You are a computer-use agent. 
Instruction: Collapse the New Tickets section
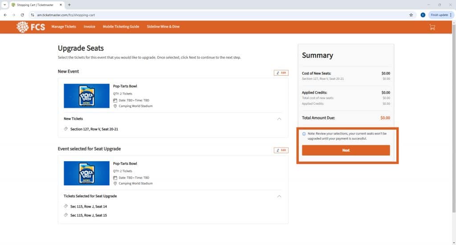click(x=279, y=119)
